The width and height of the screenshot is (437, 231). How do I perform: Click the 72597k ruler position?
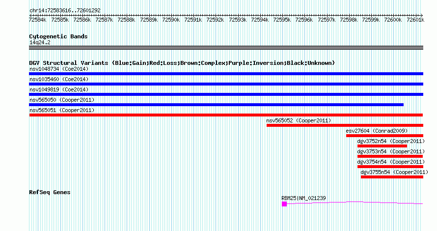[327, 20]
